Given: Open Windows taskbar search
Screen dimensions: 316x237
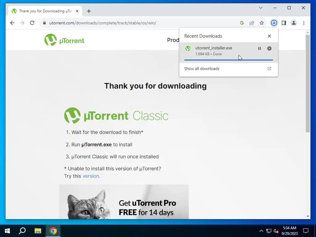Looking at the screenshot, I should tap(22, 231).
